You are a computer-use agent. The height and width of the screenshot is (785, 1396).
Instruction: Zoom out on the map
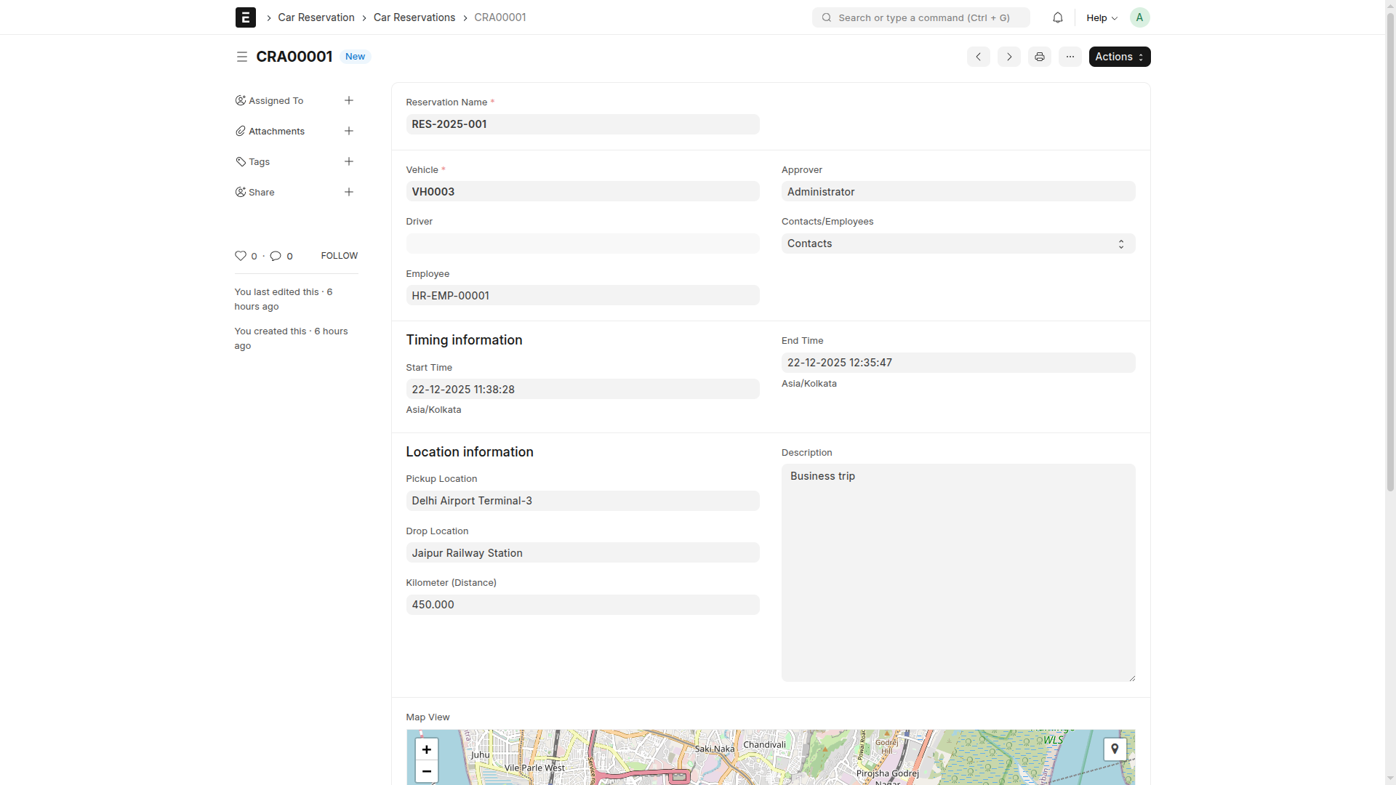(x=427, y=771)
